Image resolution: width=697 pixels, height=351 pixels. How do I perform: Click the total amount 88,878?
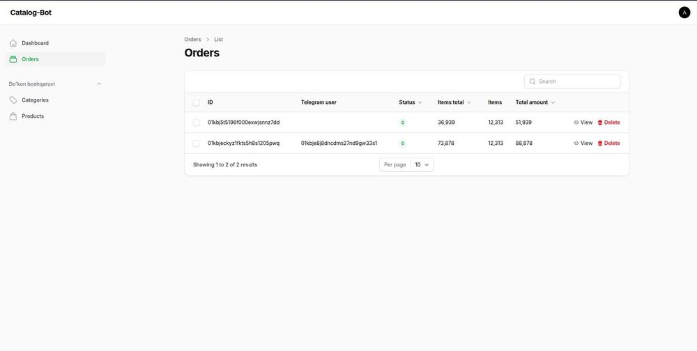pos(523,143)
